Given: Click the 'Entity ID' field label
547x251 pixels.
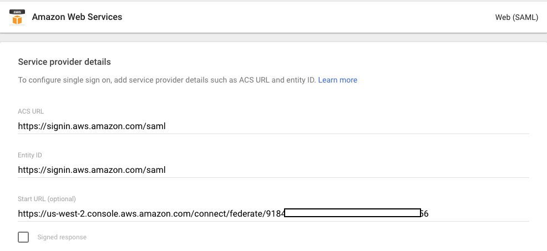Looking at the screenshot, I should (30, 155).
